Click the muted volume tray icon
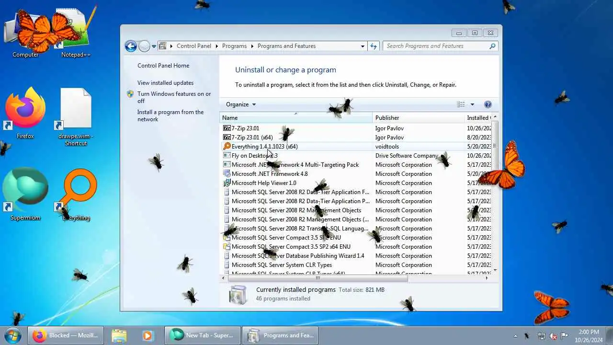 [x=553, y=336]
